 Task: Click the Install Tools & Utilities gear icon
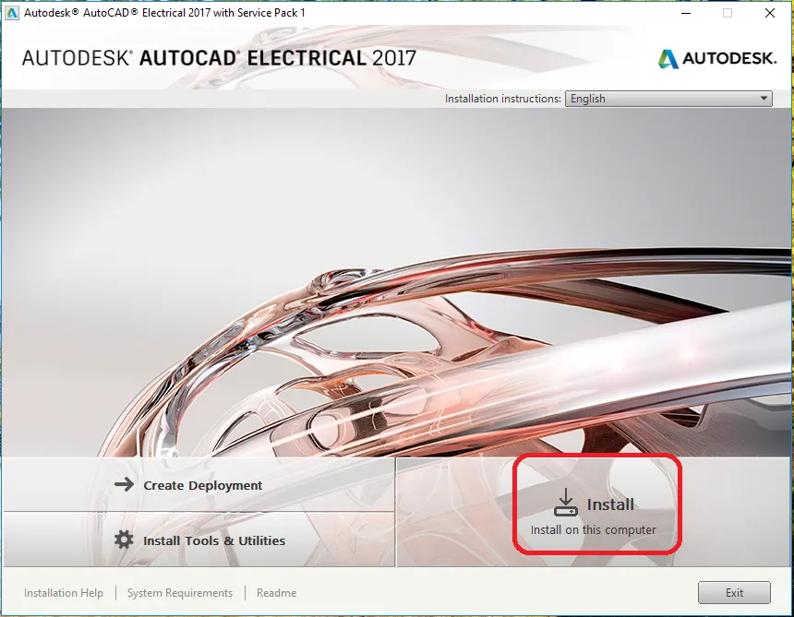pos(125,540)
